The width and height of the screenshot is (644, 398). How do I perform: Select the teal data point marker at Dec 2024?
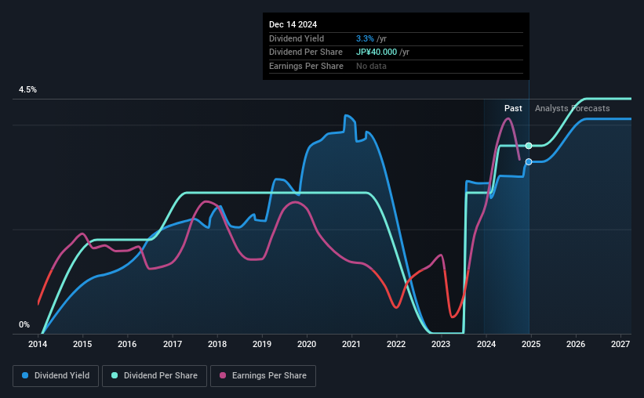point(529,146)
